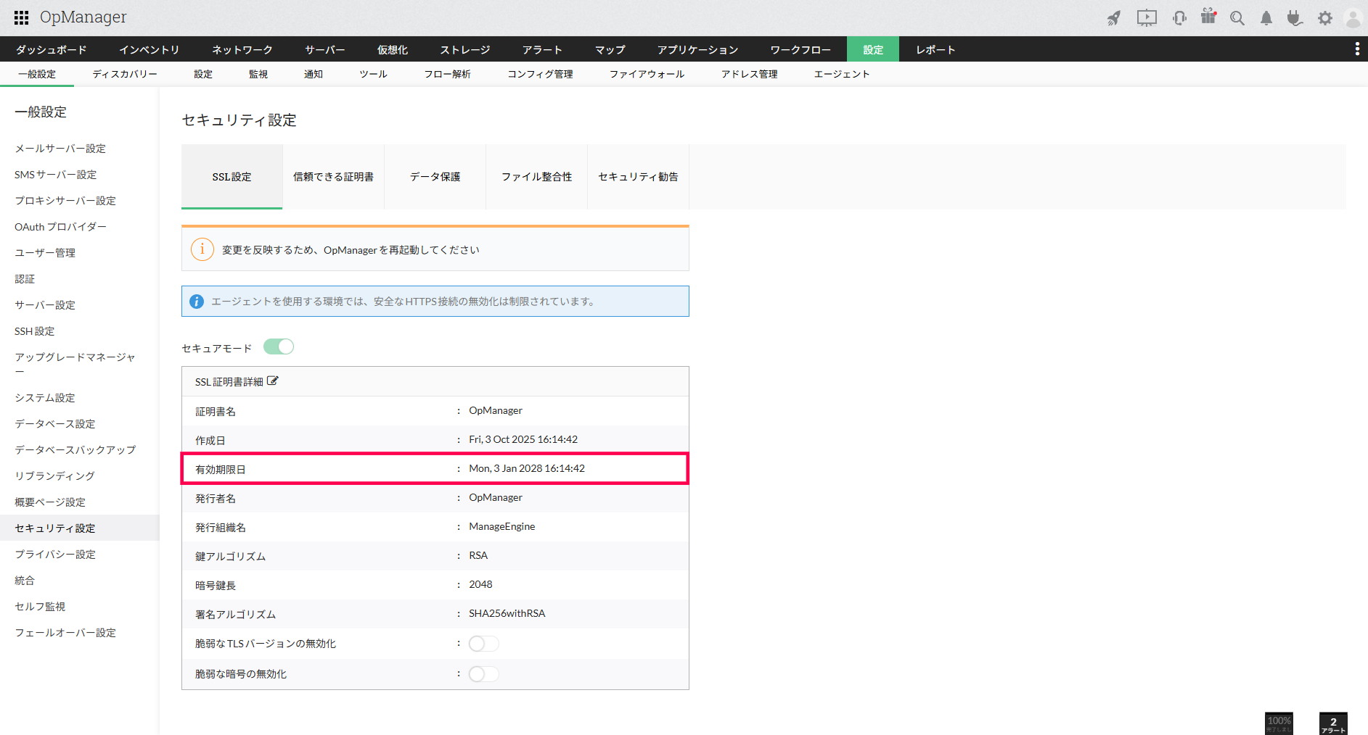Click the rocket quick-start icon
Screen dimensions: 1368x735
[x=1113, y=18]
